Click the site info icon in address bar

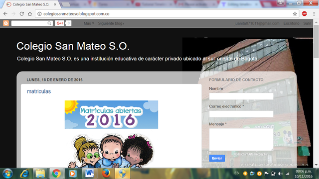39,14
